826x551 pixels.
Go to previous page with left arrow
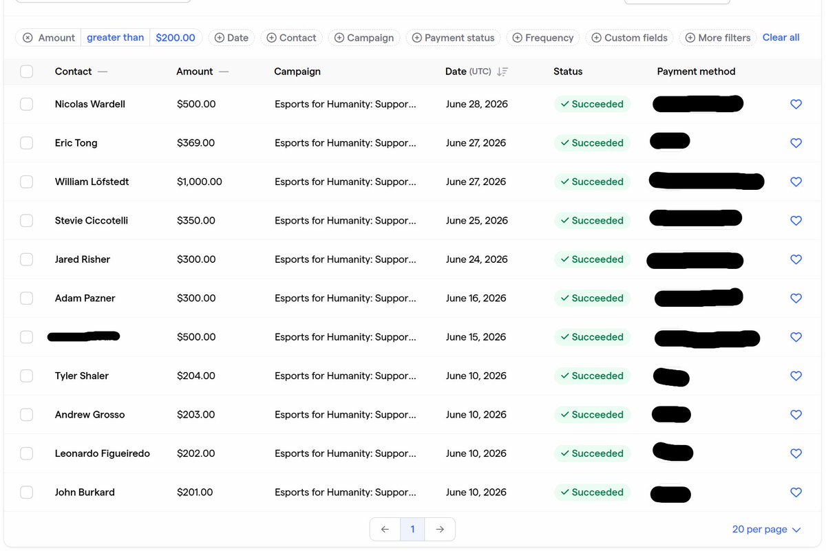385,529
